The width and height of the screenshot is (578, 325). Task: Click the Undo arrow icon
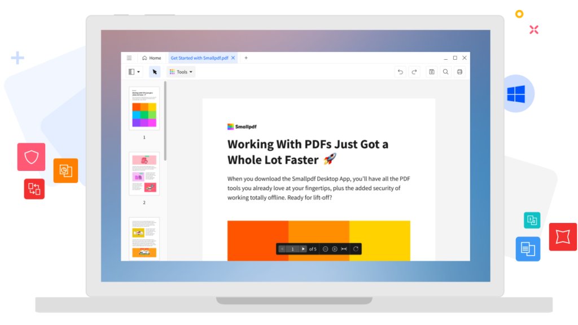coord(400,72)
